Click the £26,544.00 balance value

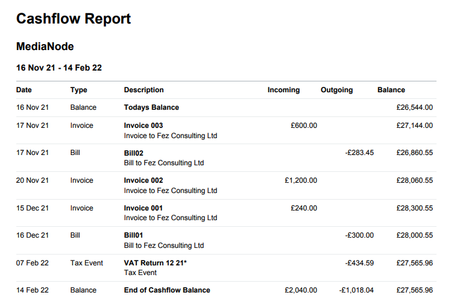click(415, 107)
